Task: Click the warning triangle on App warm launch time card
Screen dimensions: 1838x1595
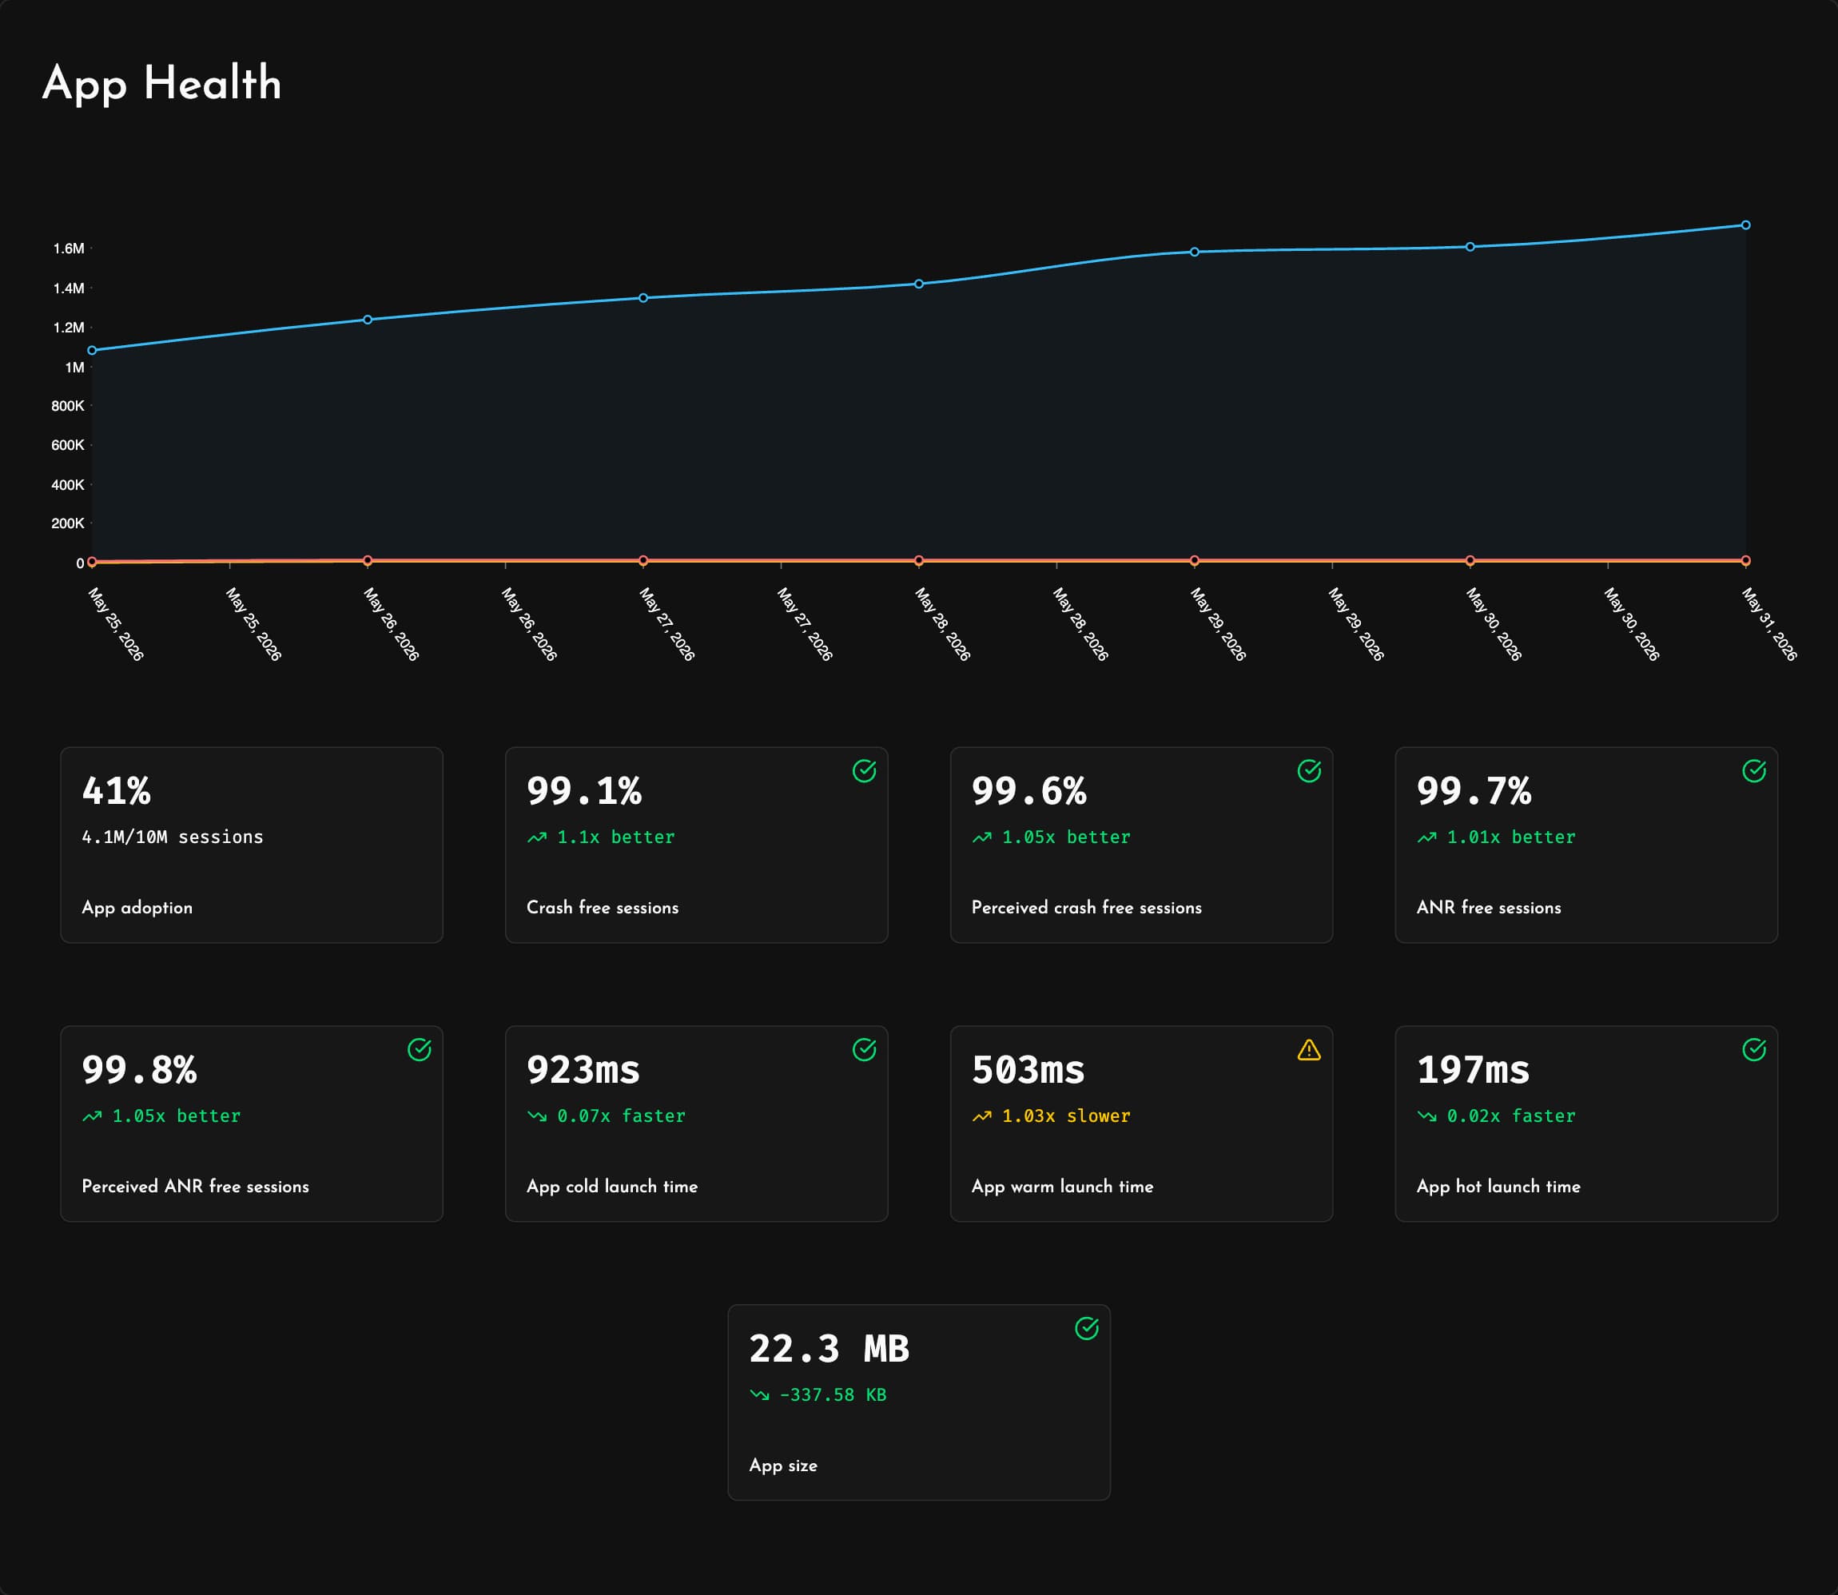Action: (x=1309, y=1050)
